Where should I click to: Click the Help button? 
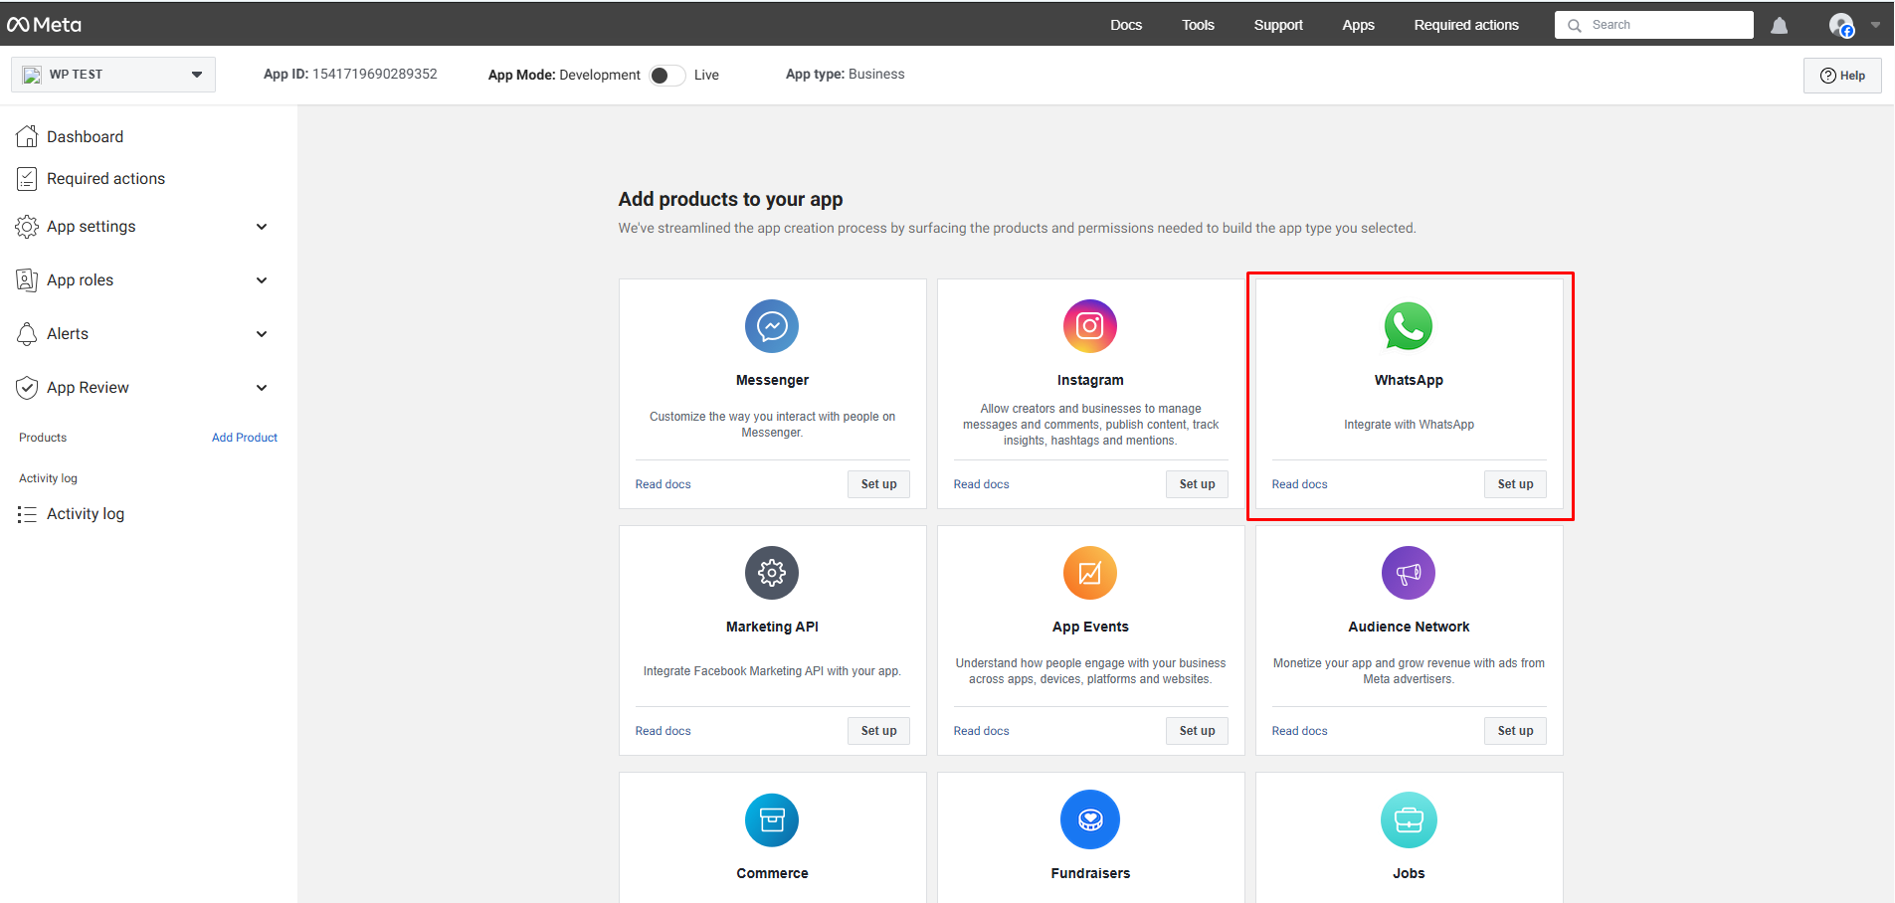coord(1841,75)
